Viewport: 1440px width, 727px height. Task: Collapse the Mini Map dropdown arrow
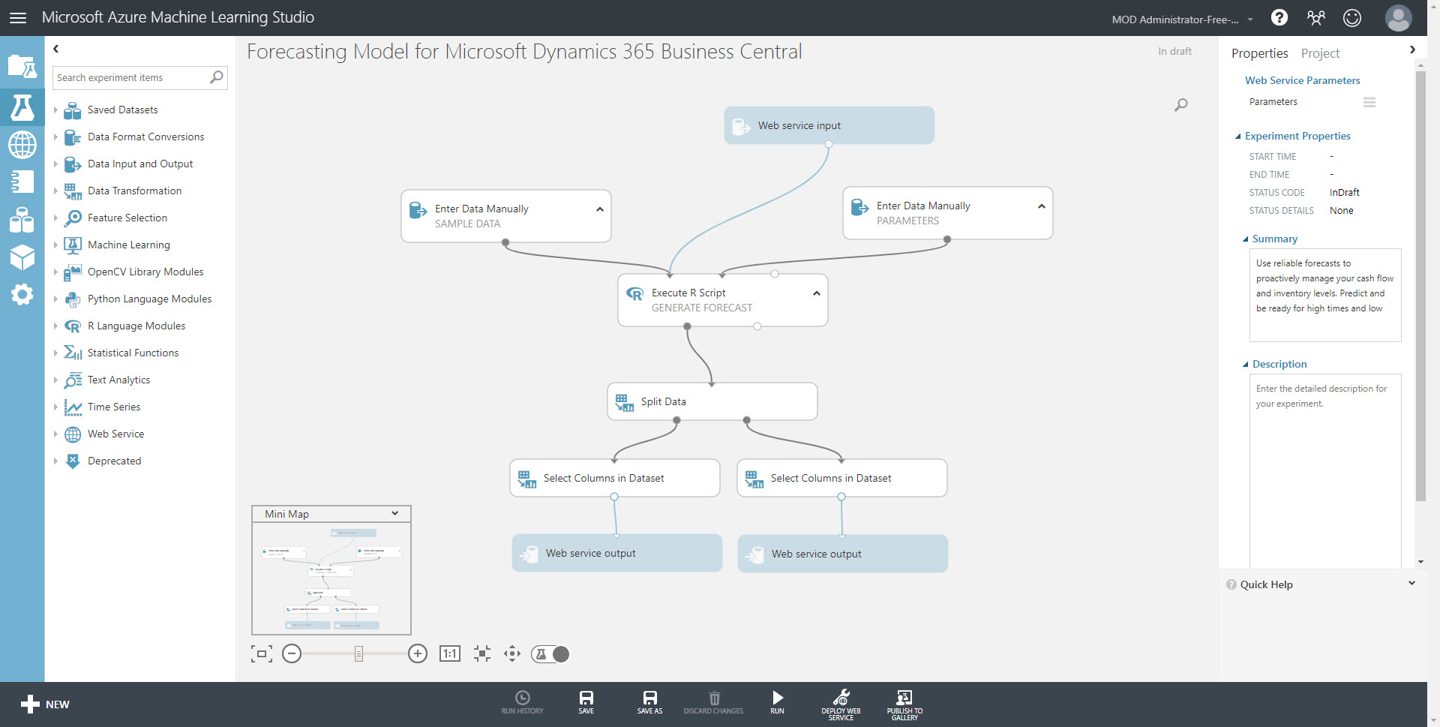tap(395, 513)
